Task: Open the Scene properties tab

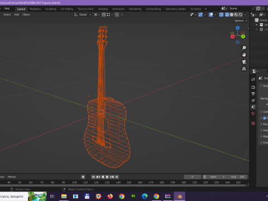Action: click(x=253, y=107)
